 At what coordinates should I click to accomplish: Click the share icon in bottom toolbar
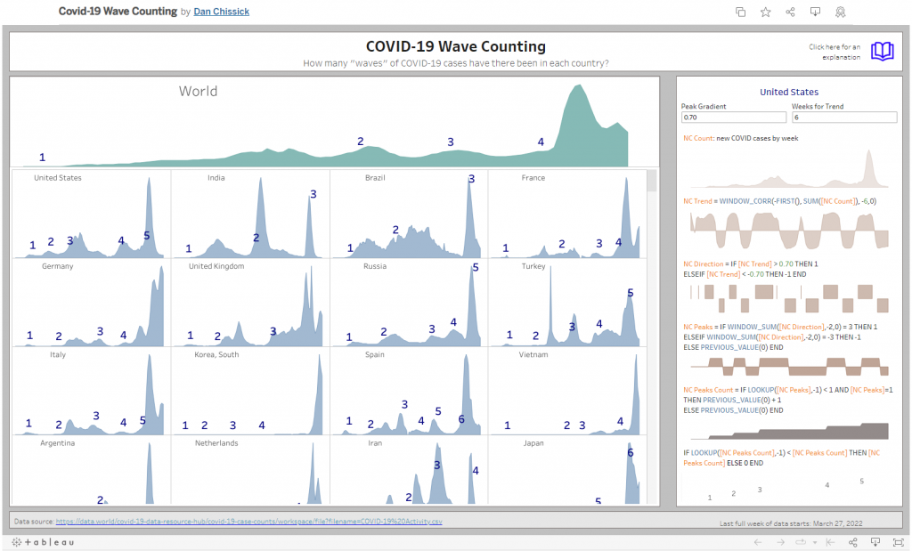[852, 542]
